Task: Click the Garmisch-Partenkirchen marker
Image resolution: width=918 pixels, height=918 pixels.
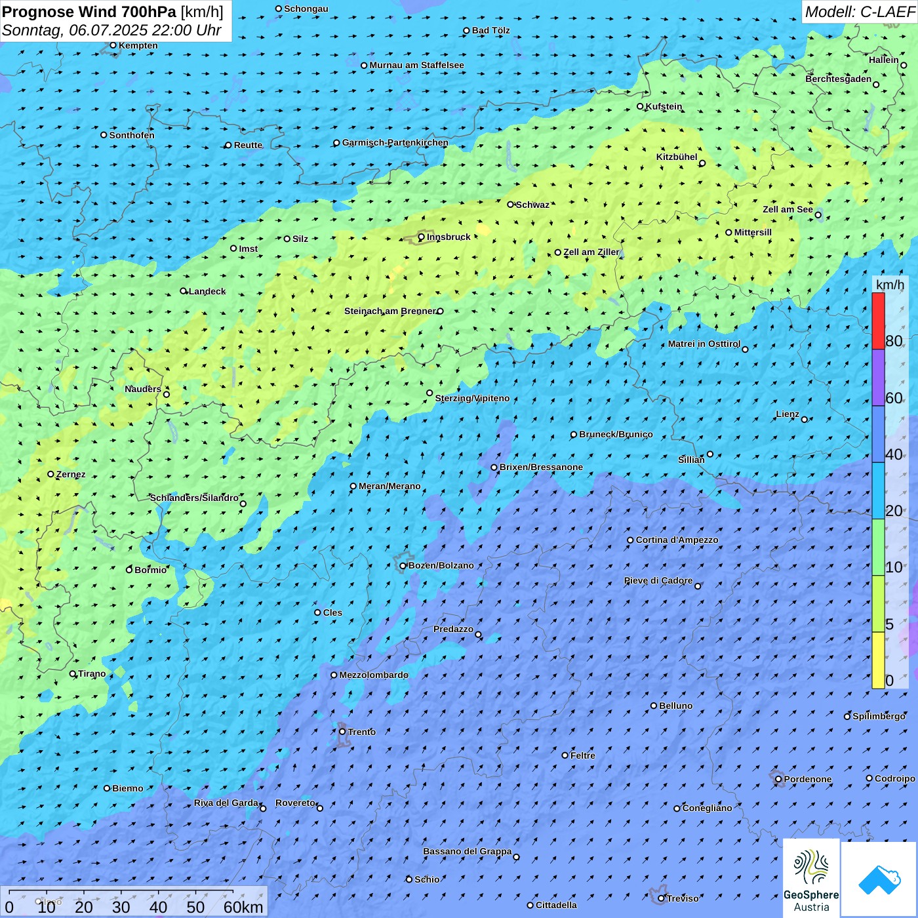Action: [336, 142]
